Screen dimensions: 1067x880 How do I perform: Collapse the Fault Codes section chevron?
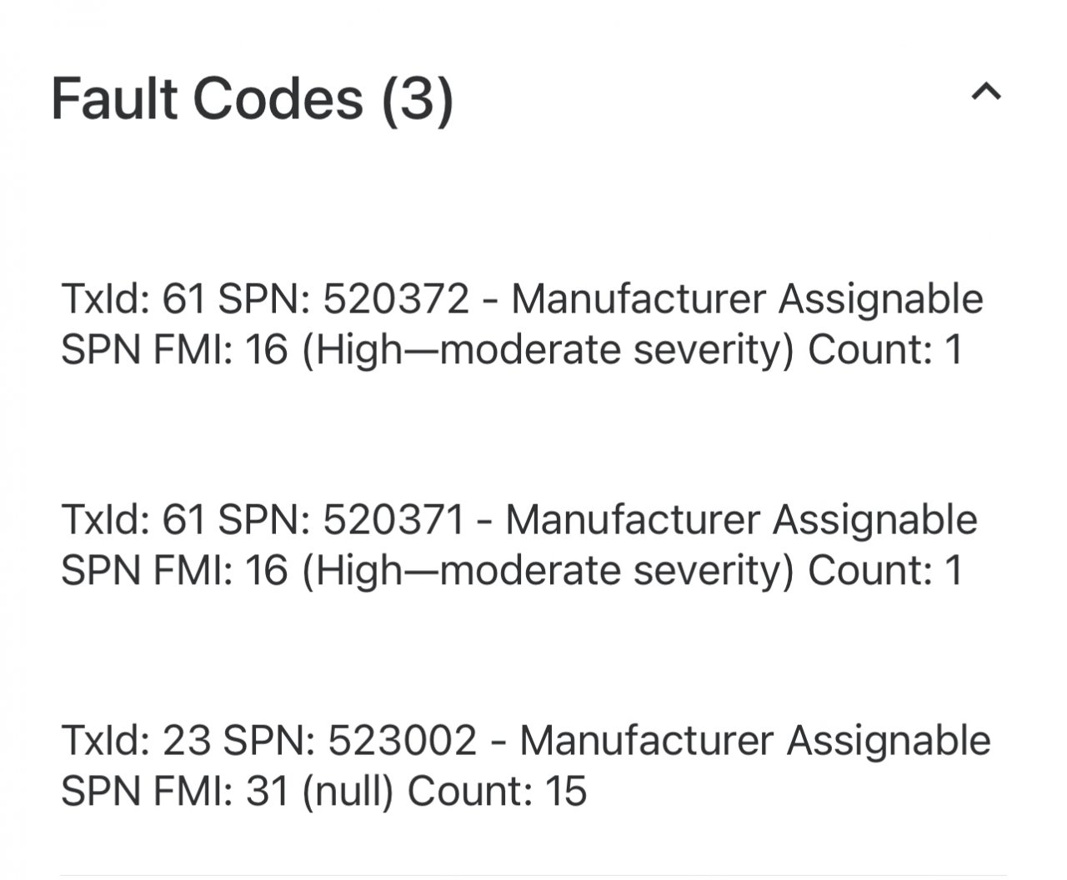tap(986, 92)
